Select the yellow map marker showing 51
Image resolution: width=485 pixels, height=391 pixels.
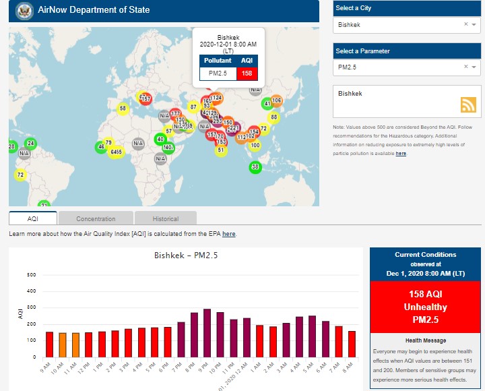click(220, 150)
